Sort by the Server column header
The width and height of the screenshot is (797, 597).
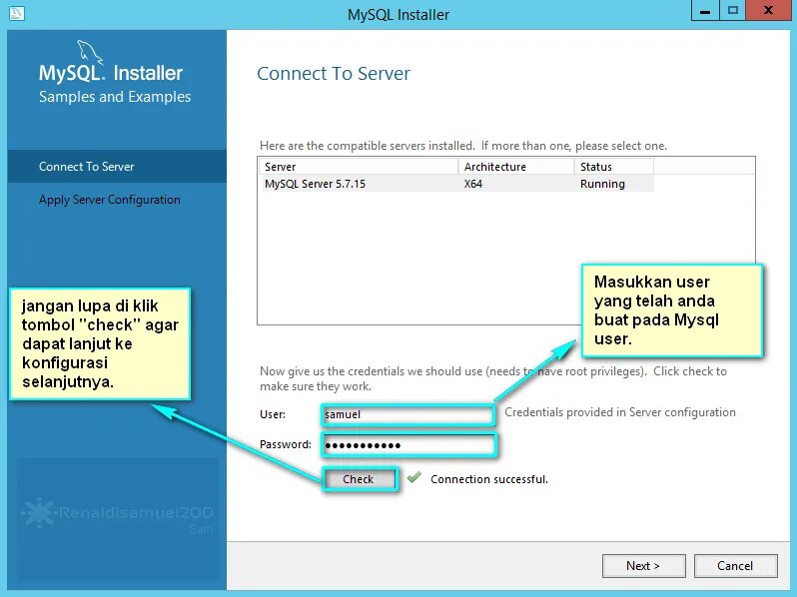click(x=359, y=167)
